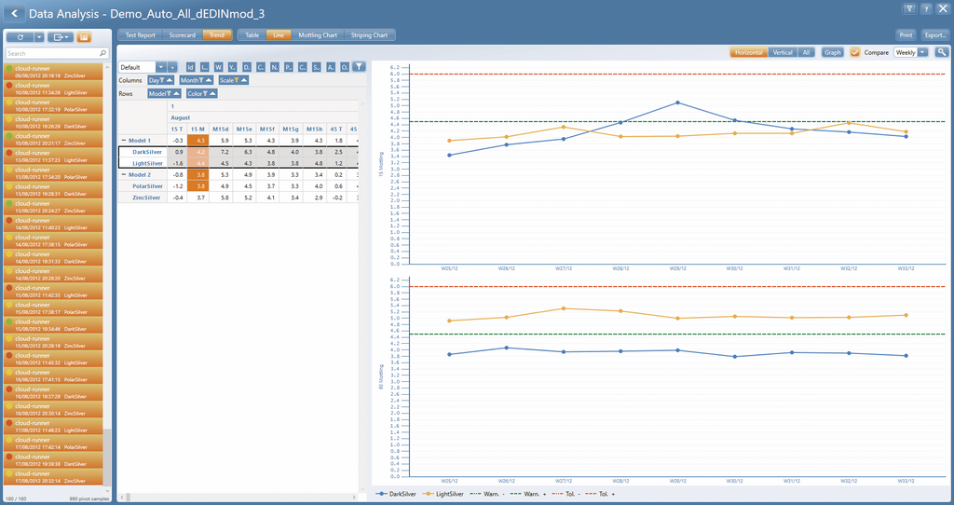This screenshot has width=954, height=505.
Task: Click the sort arrow on the Day chip
Action: pos(170,80)
